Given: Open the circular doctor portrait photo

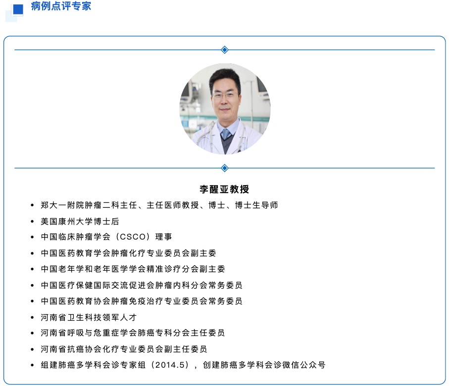Looking at the screenshot, I should [225, 109].
